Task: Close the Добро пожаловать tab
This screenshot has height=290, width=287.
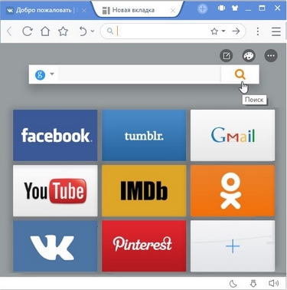Action: (84, 11)
